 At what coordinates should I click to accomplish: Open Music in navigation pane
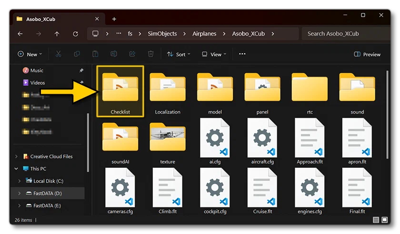pyautogui.click(x=33, y=70)
